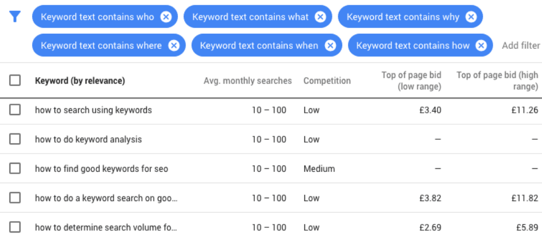542x240 pixels.
Task: Remove the 'contains what' filter chip
Action: [x=320, y=17]
